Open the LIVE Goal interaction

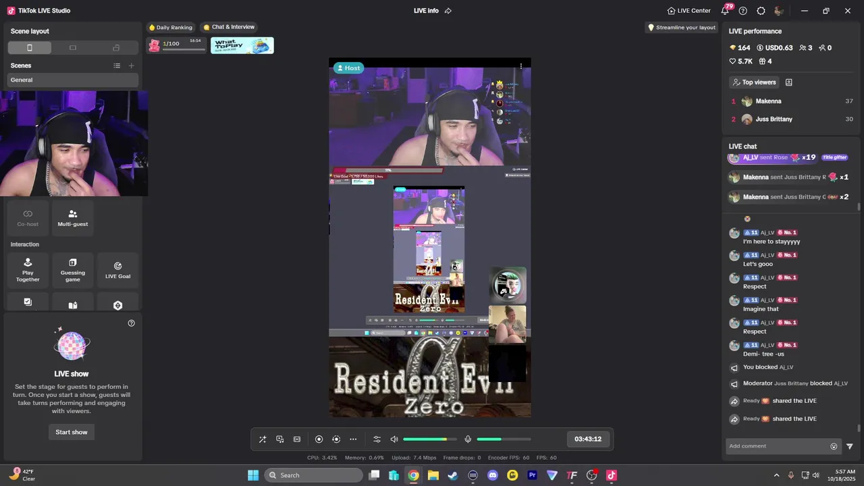(x=117, y=270)
